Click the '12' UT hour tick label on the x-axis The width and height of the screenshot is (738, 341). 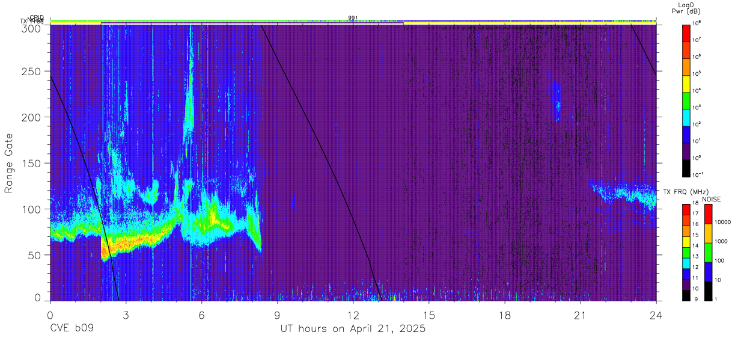tap(353, 315)
